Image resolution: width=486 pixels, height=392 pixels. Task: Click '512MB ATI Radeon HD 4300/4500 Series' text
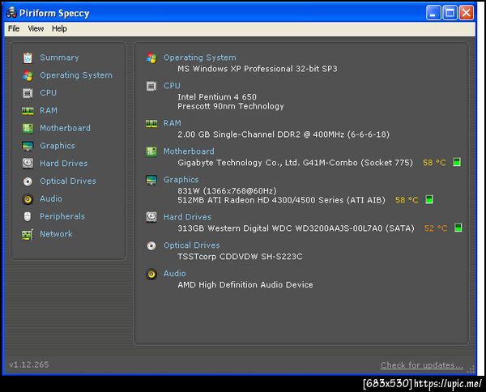[x=281, y=200]
